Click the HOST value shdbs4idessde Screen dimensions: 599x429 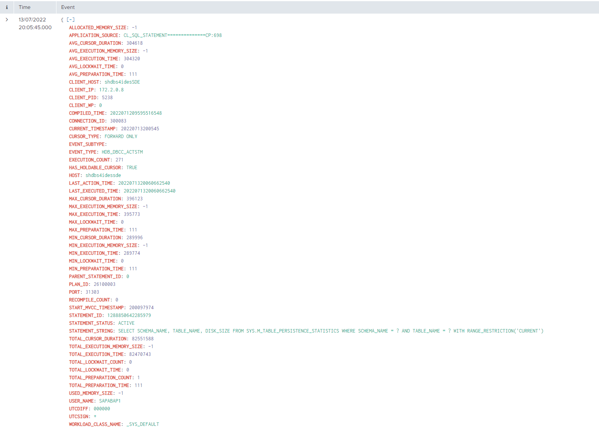pos(103,175)
